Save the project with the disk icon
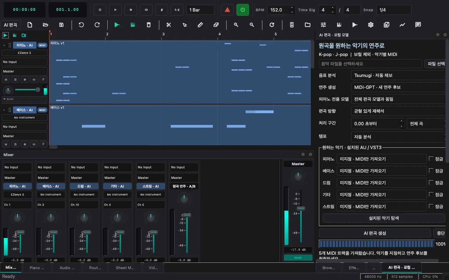The height and width of the screenshot is (280, 449). [x=61, y=25]
